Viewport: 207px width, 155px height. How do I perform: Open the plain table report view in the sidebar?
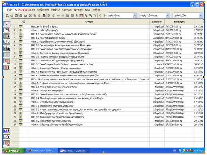pos(7,54)
